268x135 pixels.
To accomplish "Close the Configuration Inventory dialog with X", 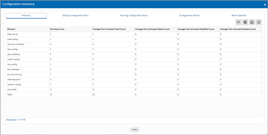I will click(265, 5).
